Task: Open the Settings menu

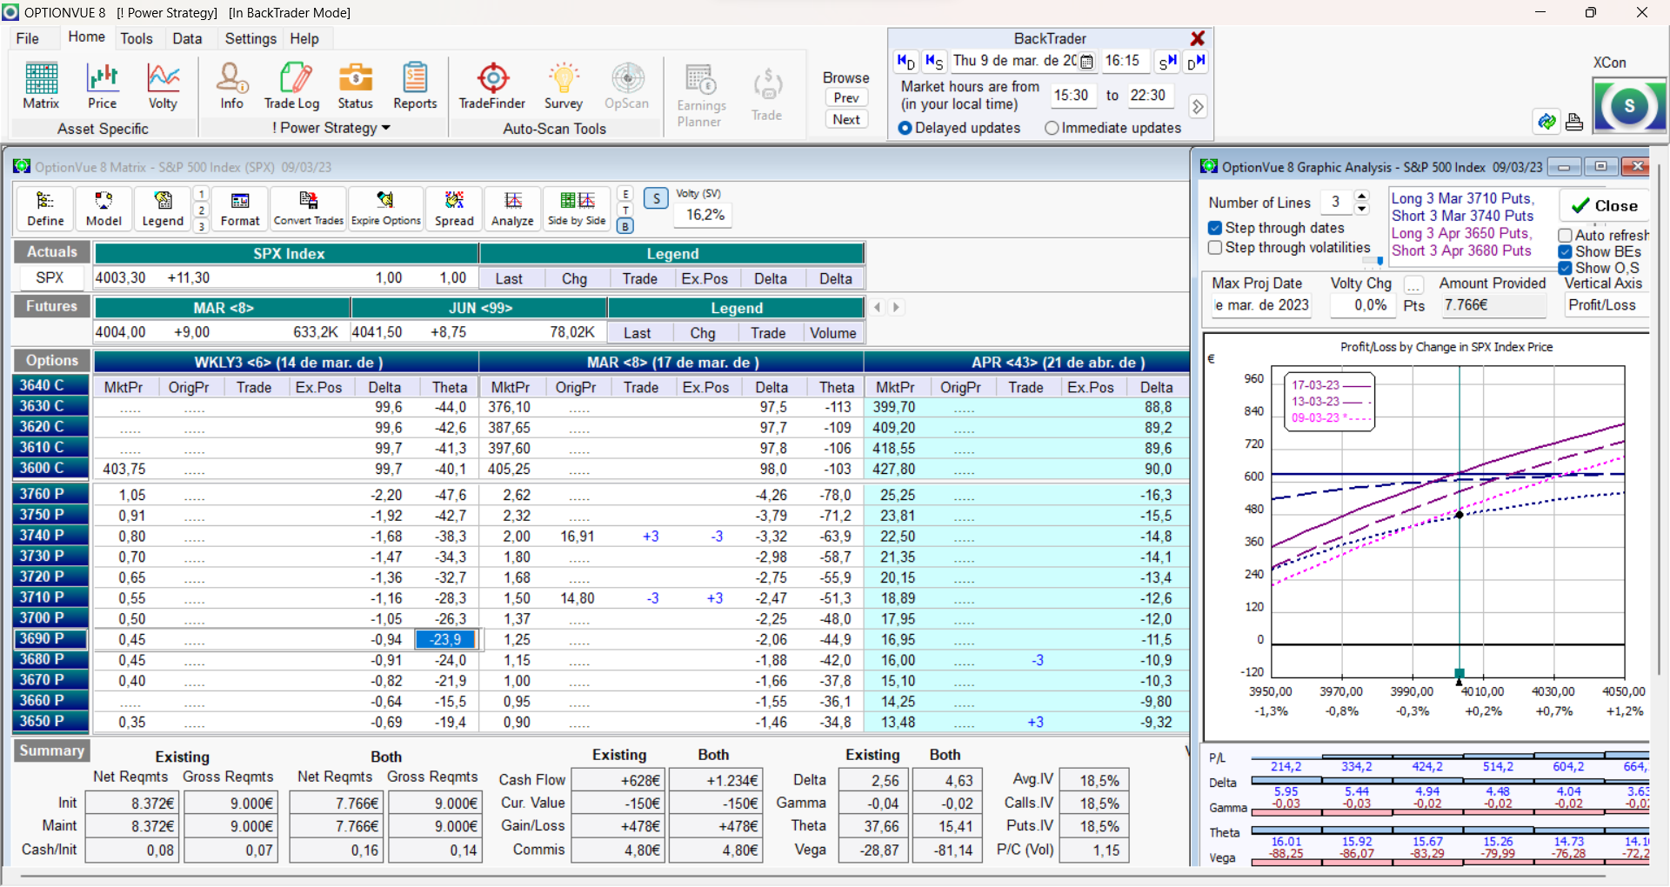Action: click(x=250, y=38)
